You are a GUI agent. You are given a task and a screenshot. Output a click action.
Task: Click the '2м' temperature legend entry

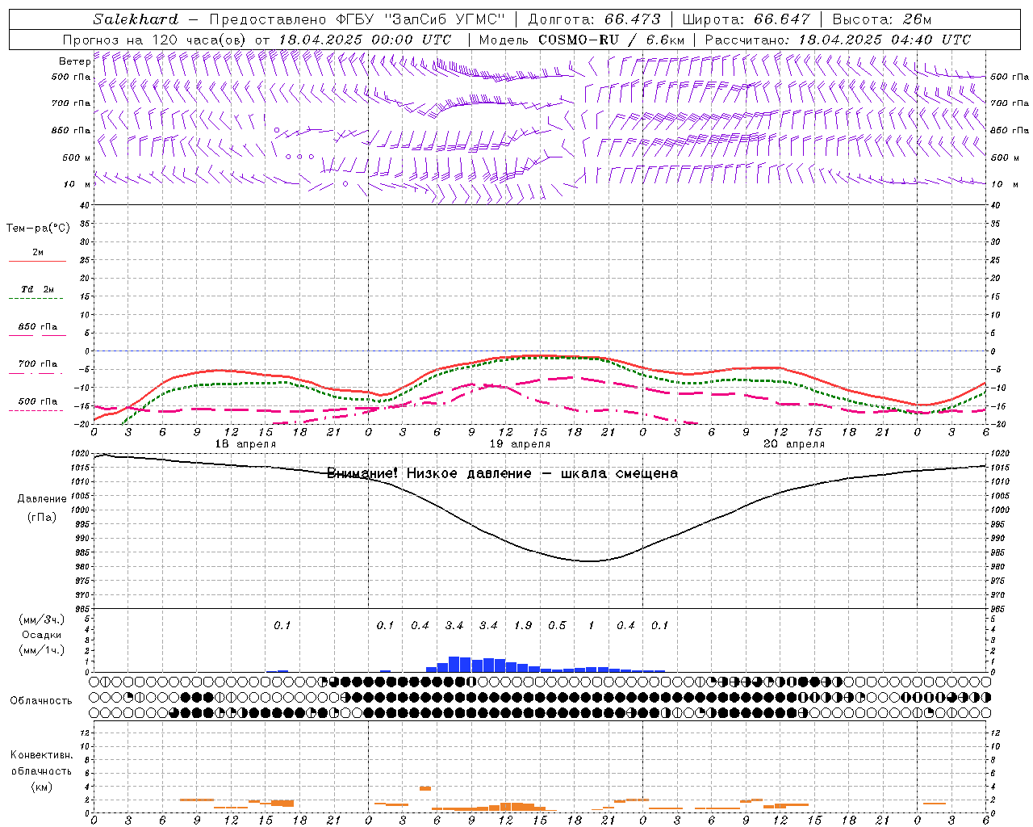(38, 252)
